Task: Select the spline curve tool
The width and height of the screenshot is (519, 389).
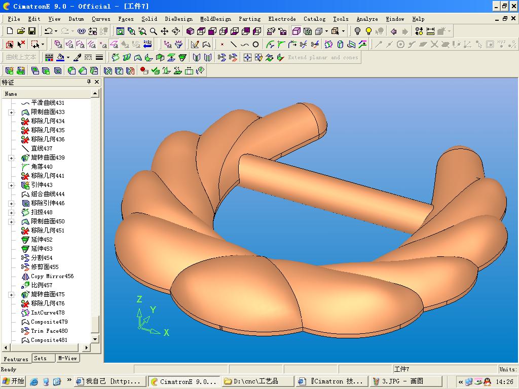Action: pyautogui.click(x=245, y=45)
